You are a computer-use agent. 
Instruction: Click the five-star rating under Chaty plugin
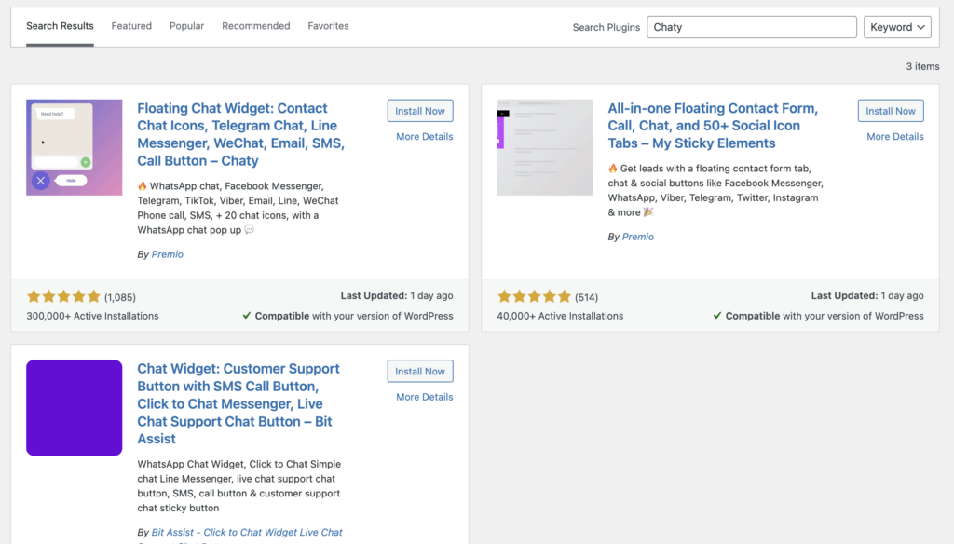pos(62,295)
